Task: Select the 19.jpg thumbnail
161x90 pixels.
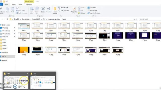Action: [x=117, y=35]
